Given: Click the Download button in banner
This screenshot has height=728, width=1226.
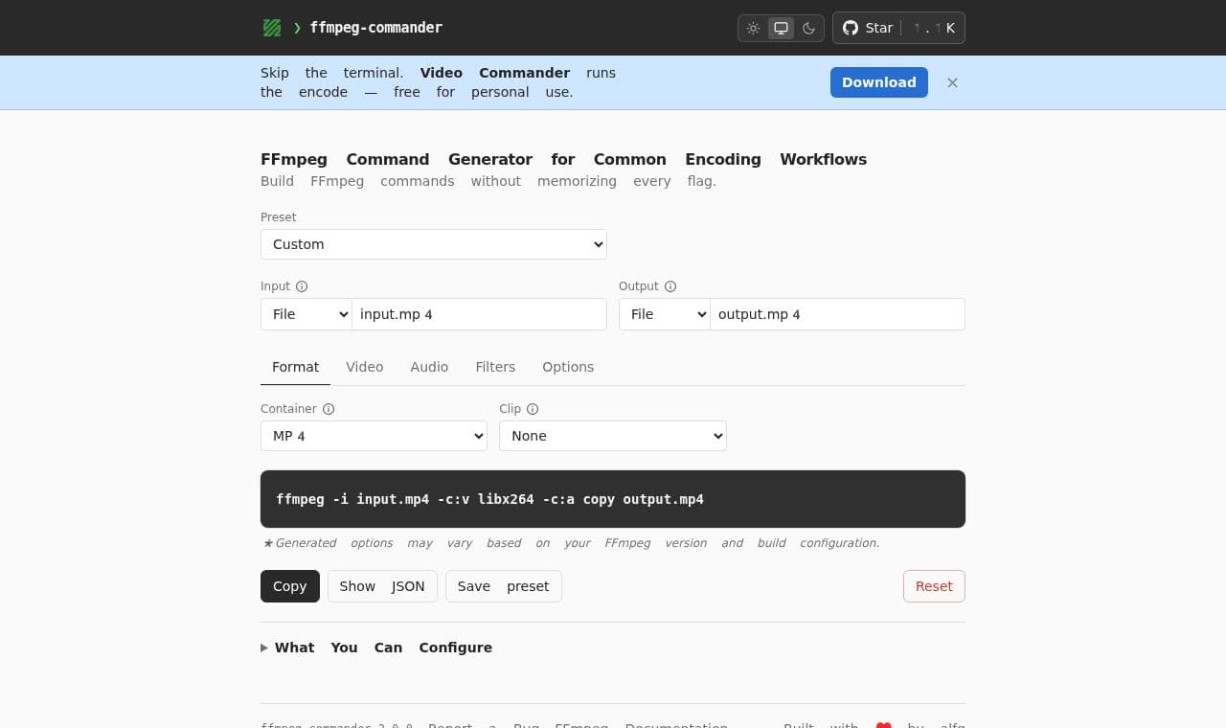Looking at the screenshot, I should coord(879,82).
